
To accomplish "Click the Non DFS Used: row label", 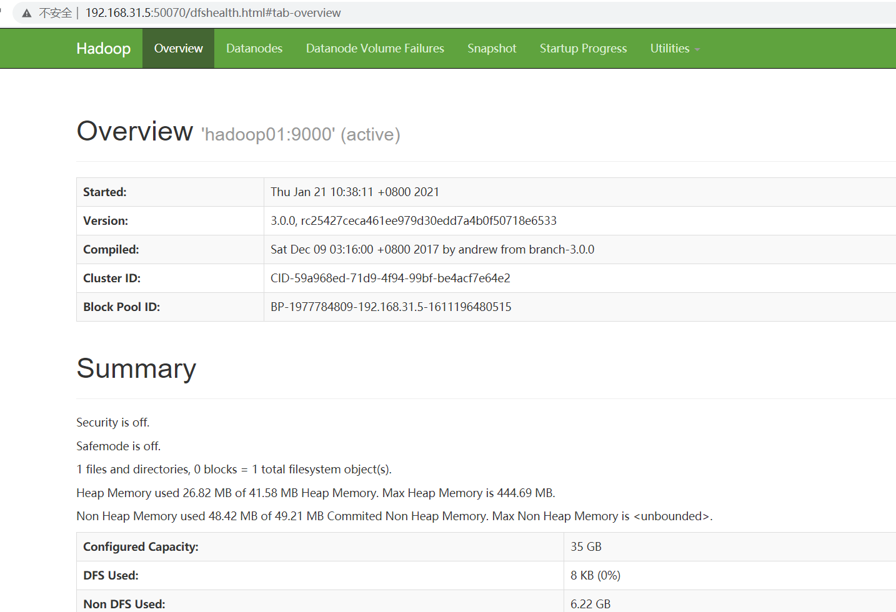I will coord(124,605).
